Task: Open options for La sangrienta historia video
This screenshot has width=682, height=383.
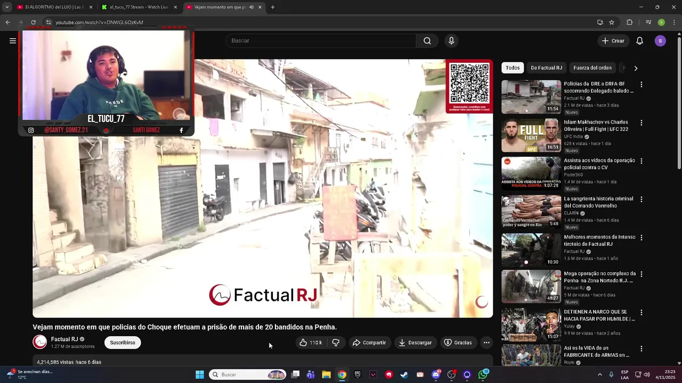Action: (x=642, y=199)
